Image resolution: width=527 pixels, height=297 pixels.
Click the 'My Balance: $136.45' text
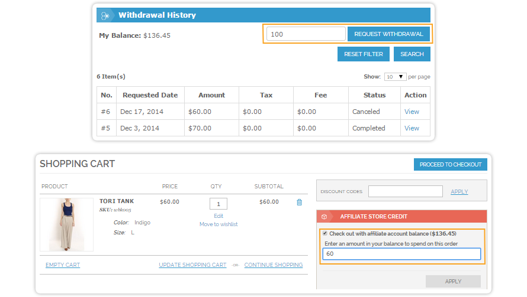coord(134,35)
